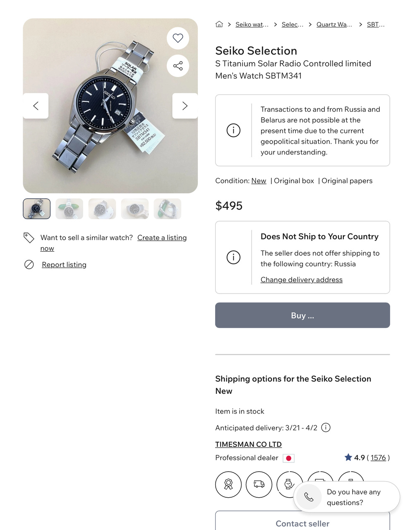Open the 1576 seller reviews link
This screenshot has width=413, height=530.
[x=378, y=458]
